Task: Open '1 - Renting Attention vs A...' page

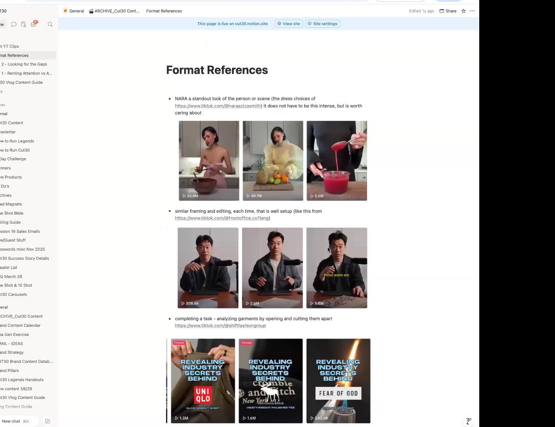Action: pos(28,73)
